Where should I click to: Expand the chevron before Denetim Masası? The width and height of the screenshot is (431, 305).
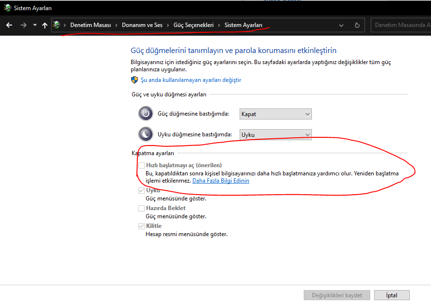(x=65, y=25)
